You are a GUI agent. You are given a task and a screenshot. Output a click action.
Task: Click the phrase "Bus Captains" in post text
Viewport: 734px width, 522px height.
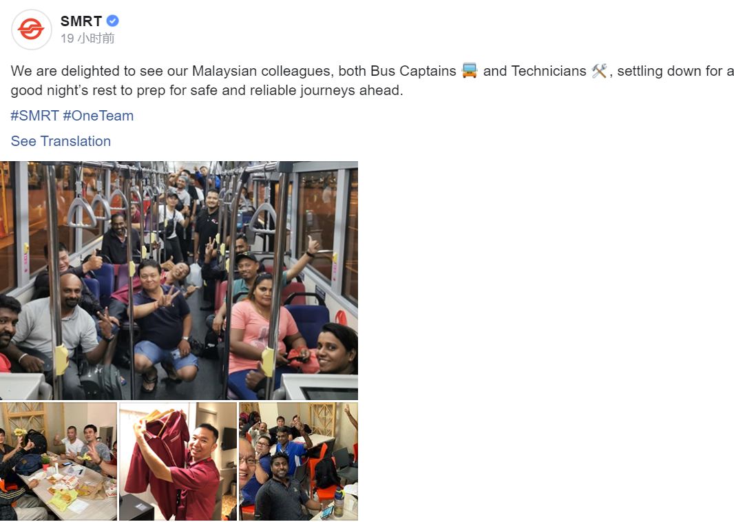(413, 71)
